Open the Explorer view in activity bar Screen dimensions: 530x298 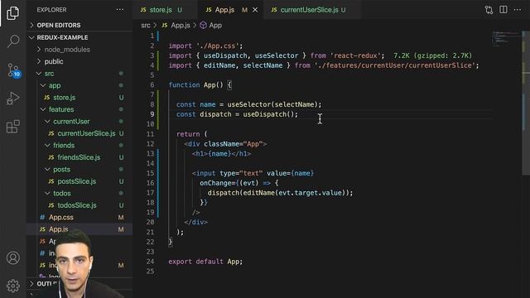13,13
